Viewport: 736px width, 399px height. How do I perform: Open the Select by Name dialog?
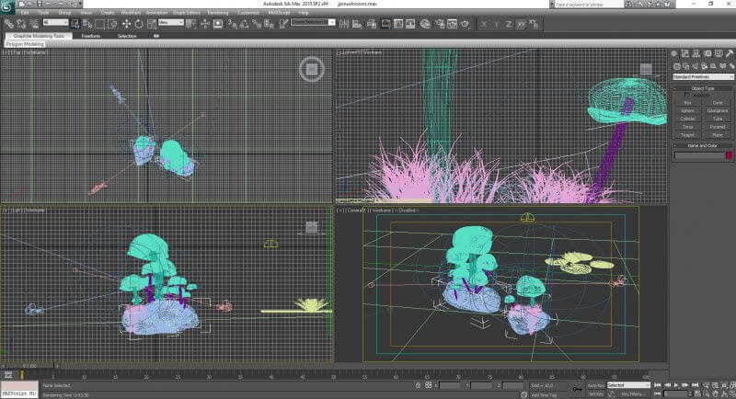click(x=87, y=23)
